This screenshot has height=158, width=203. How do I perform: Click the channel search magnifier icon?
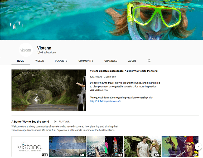click(x=149, y=61)
